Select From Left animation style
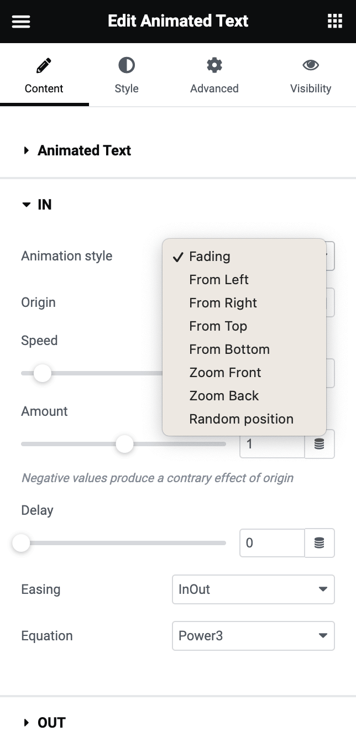356x747 pixels. [219, 280]
